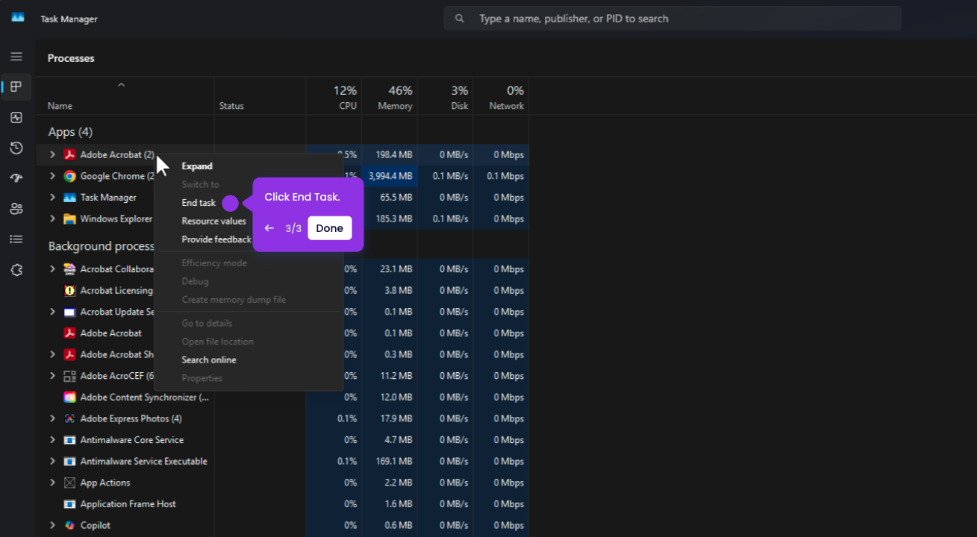
Task: Expand the Antimalware Core Service row
Action: tap(52, 440)
